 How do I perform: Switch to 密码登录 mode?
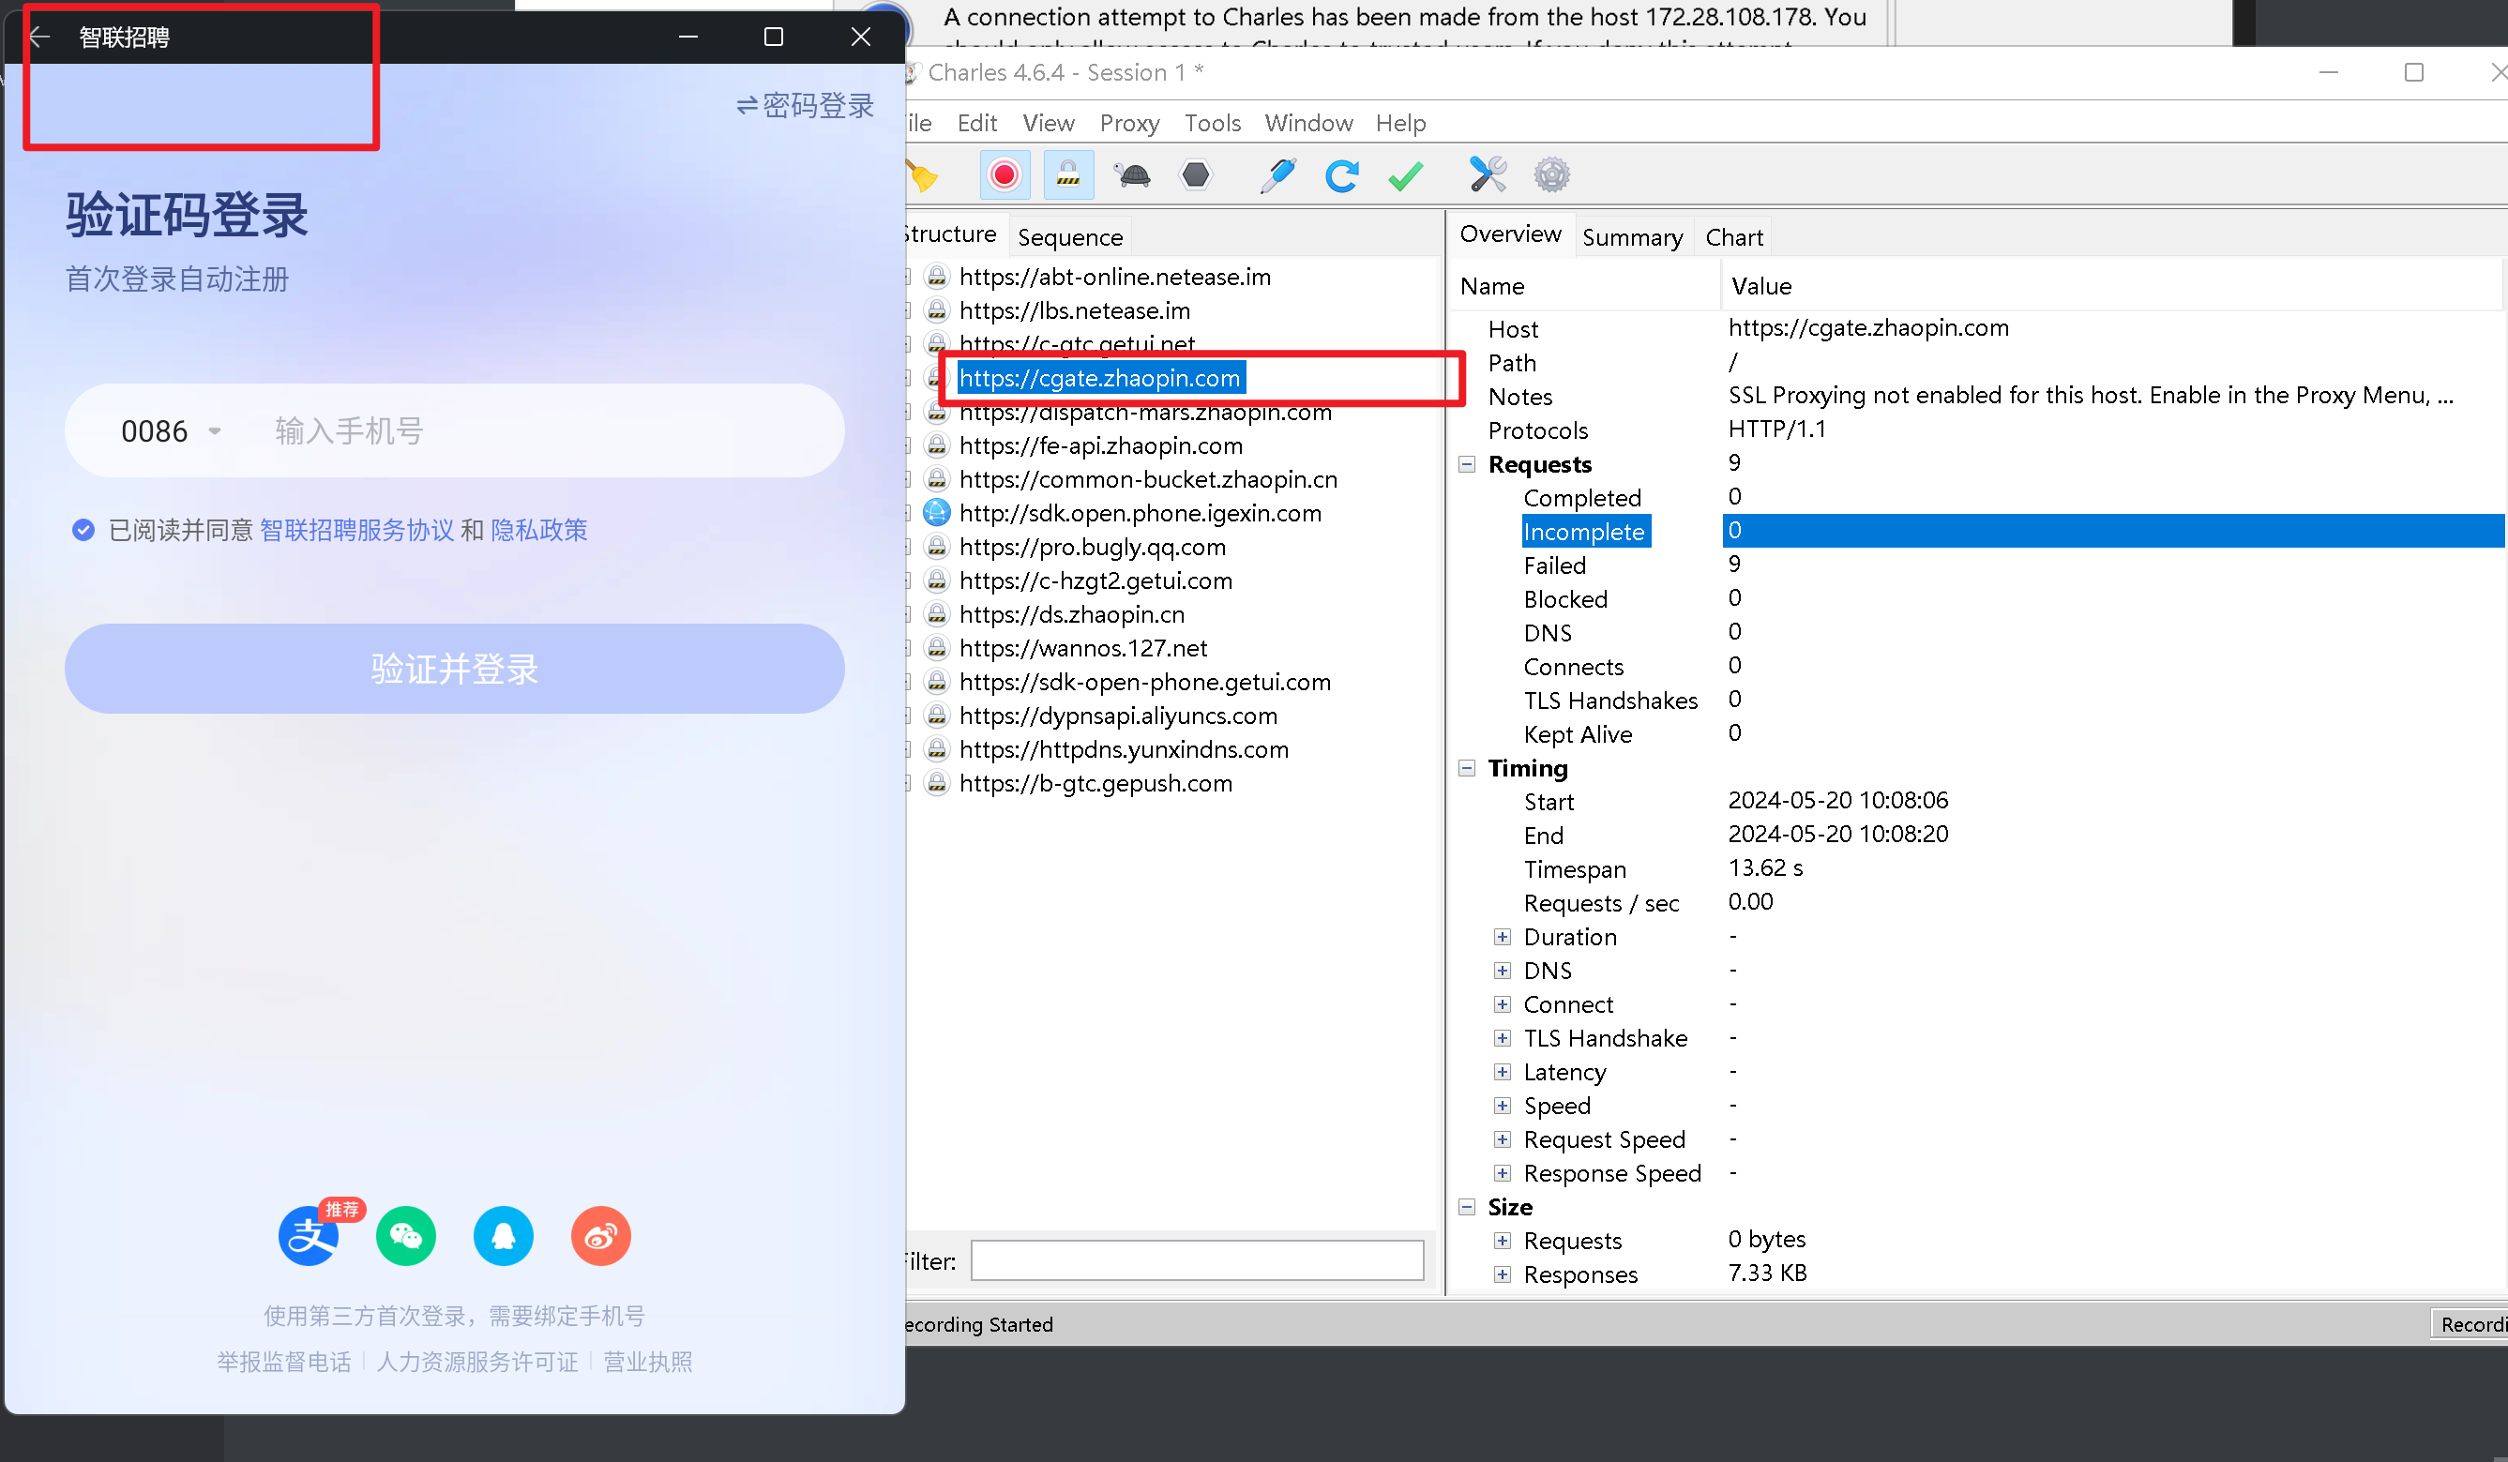[x=804, y=104]
